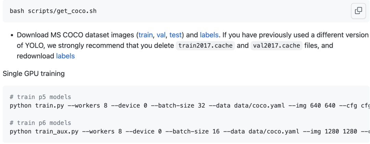Click the "Download MS COCO dataset images" text

(x=76, y=35)
